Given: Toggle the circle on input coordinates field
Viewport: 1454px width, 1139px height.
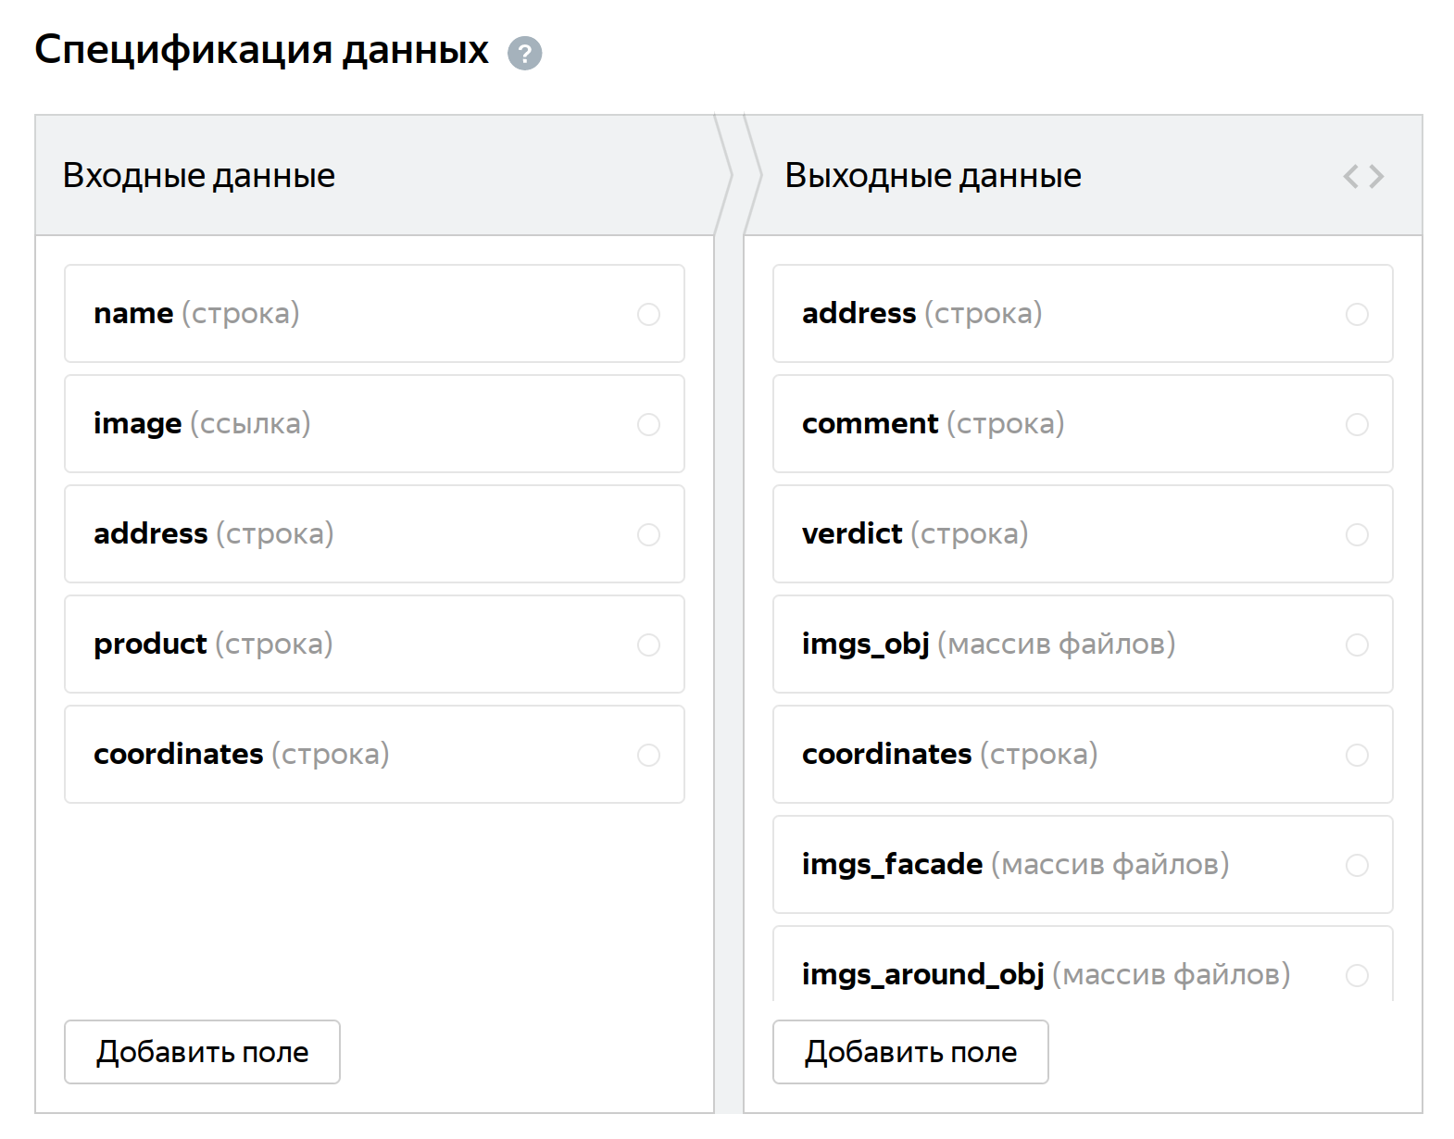Looking at the screenshot, I should 648,756.
